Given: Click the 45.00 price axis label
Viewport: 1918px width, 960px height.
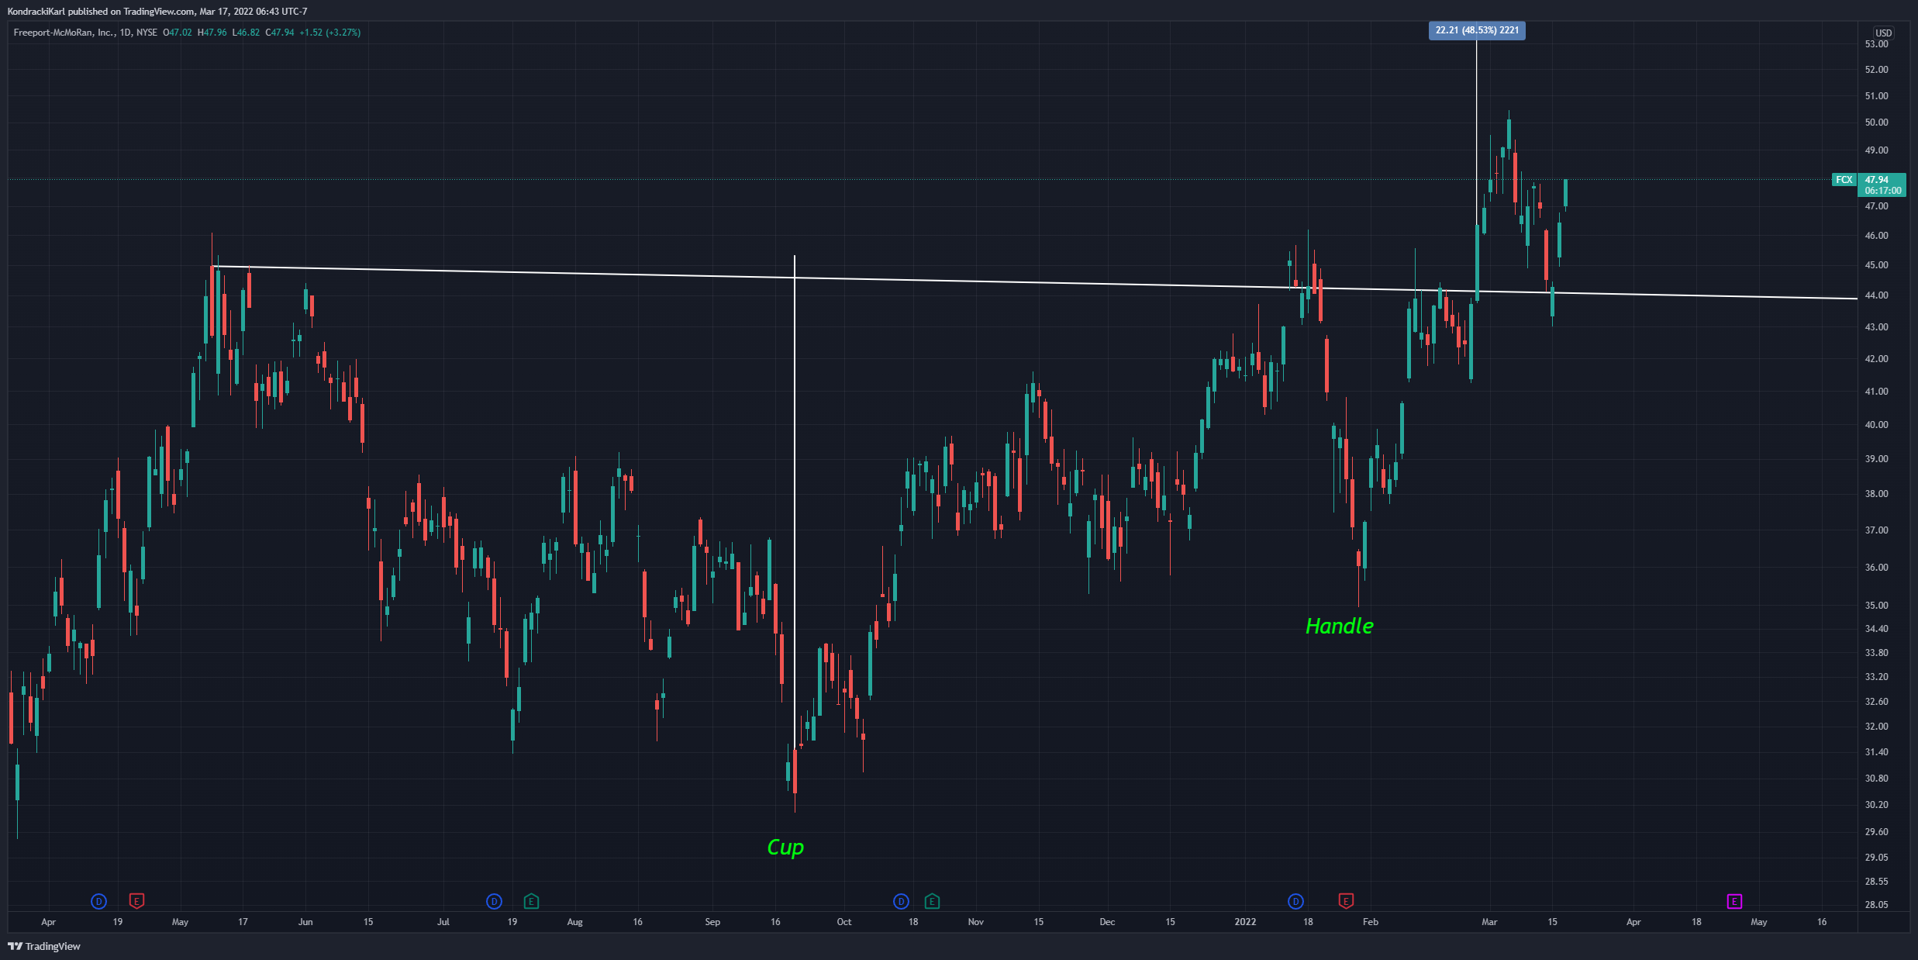Looking at the screenshot, I should pos(1876,265).
